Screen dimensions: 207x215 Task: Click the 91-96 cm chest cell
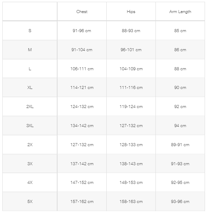tap(82, 31)
